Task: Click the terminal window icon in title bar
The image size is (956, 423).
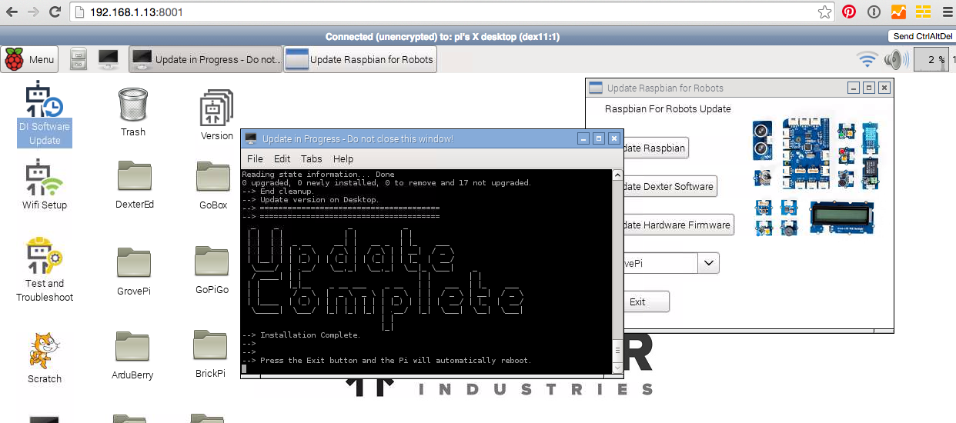Action: pos(250,138)
